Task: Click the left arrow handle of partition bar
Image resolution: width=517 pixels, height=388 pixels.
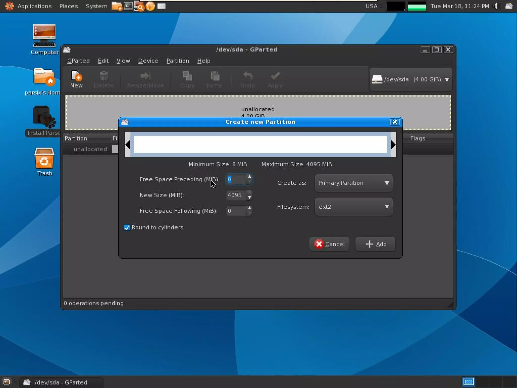Action: coord(128,145)
